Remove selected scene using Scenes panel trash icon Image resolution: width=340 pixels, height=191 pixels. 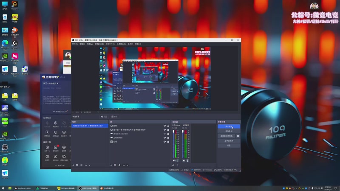[x=77, y=165]
